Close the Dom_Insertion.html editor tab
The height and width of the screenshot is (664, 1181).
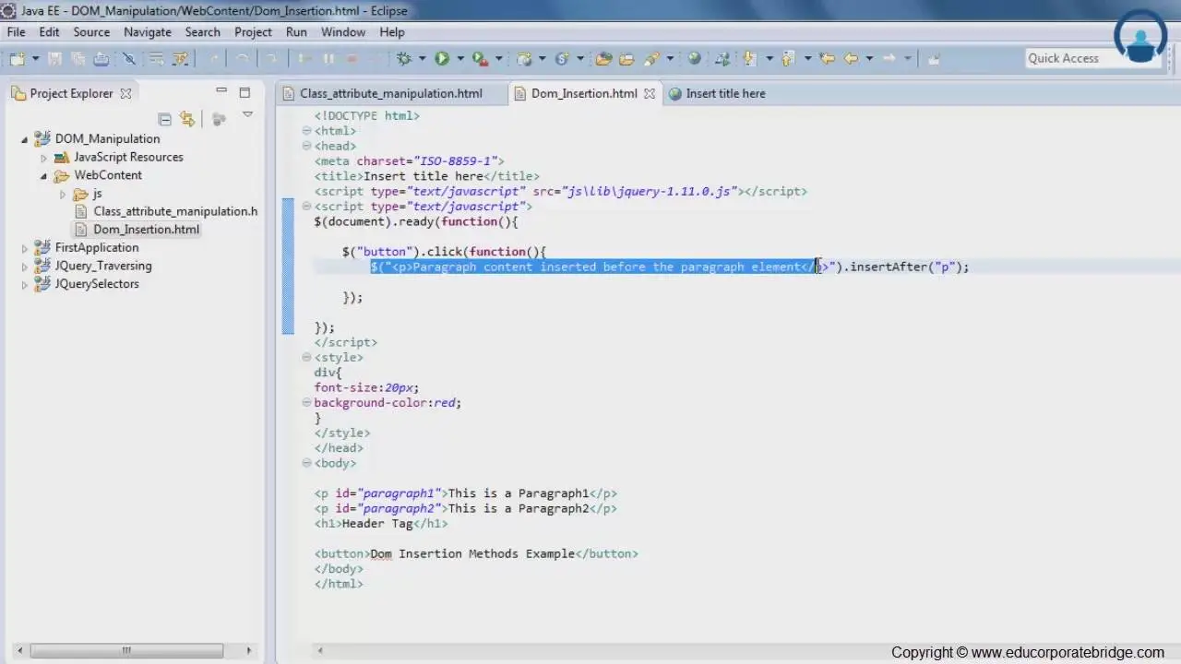650,93
